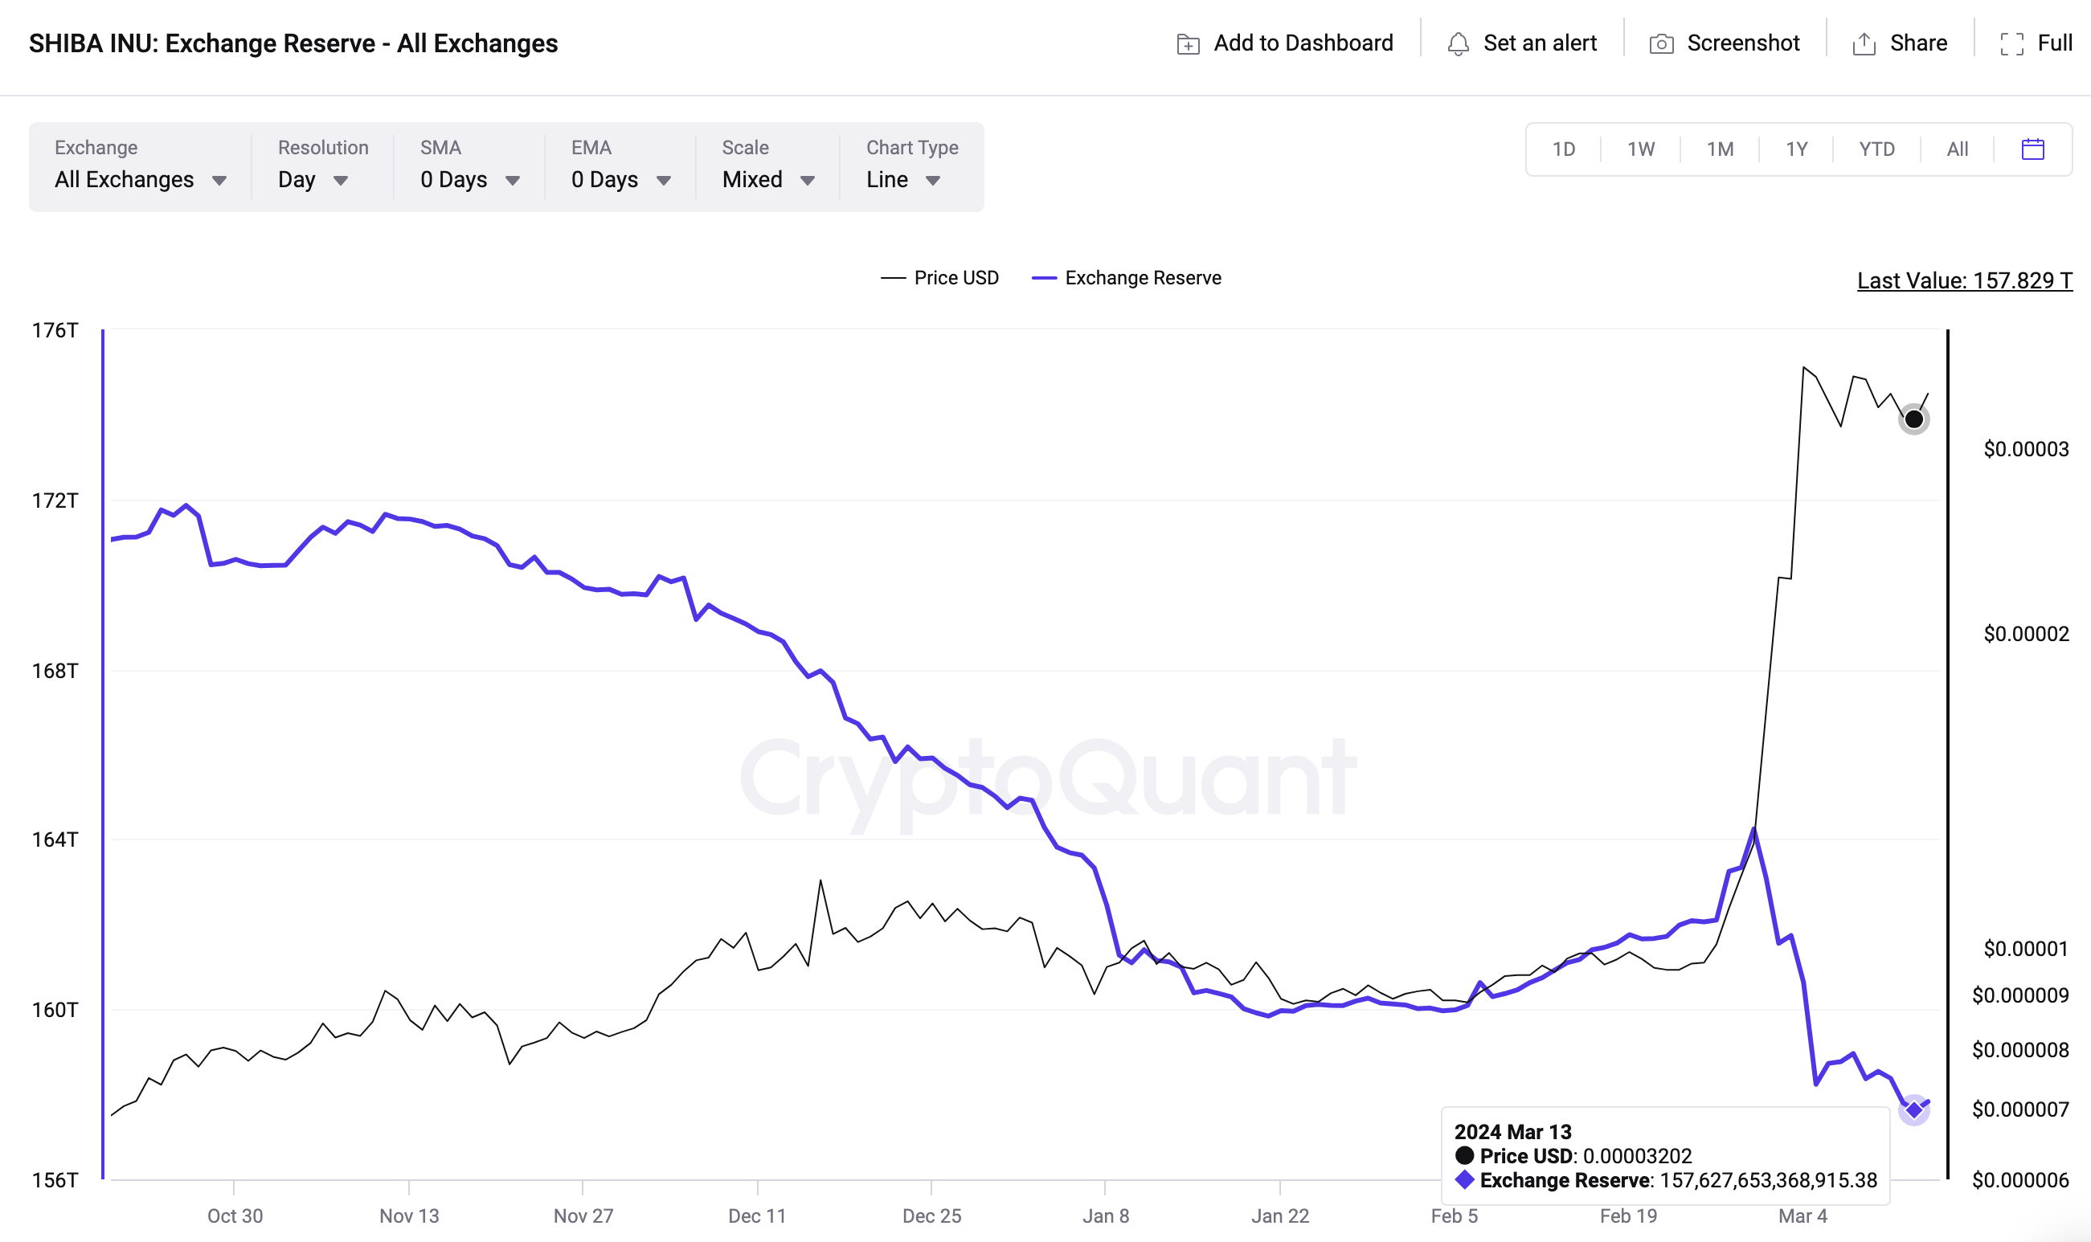Open the Last Value 157.829 T link
Image resolution: width=2091 pixels, height=1242 pixels.
click(x=1964, y=280)
